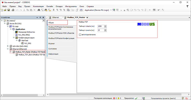Select Modbus_TCP_Slave in device tree
The width and height of the screenshot is (191, 100).
[x=31, y=55]
